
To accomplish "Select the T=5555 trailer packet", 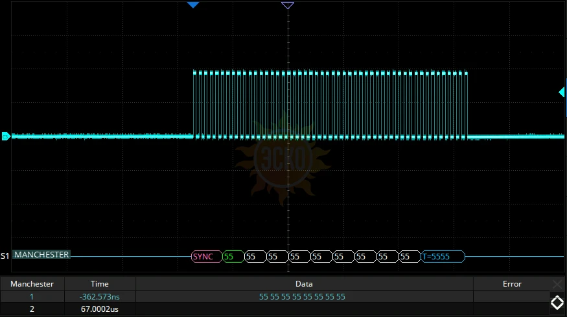I will [443, 256].
